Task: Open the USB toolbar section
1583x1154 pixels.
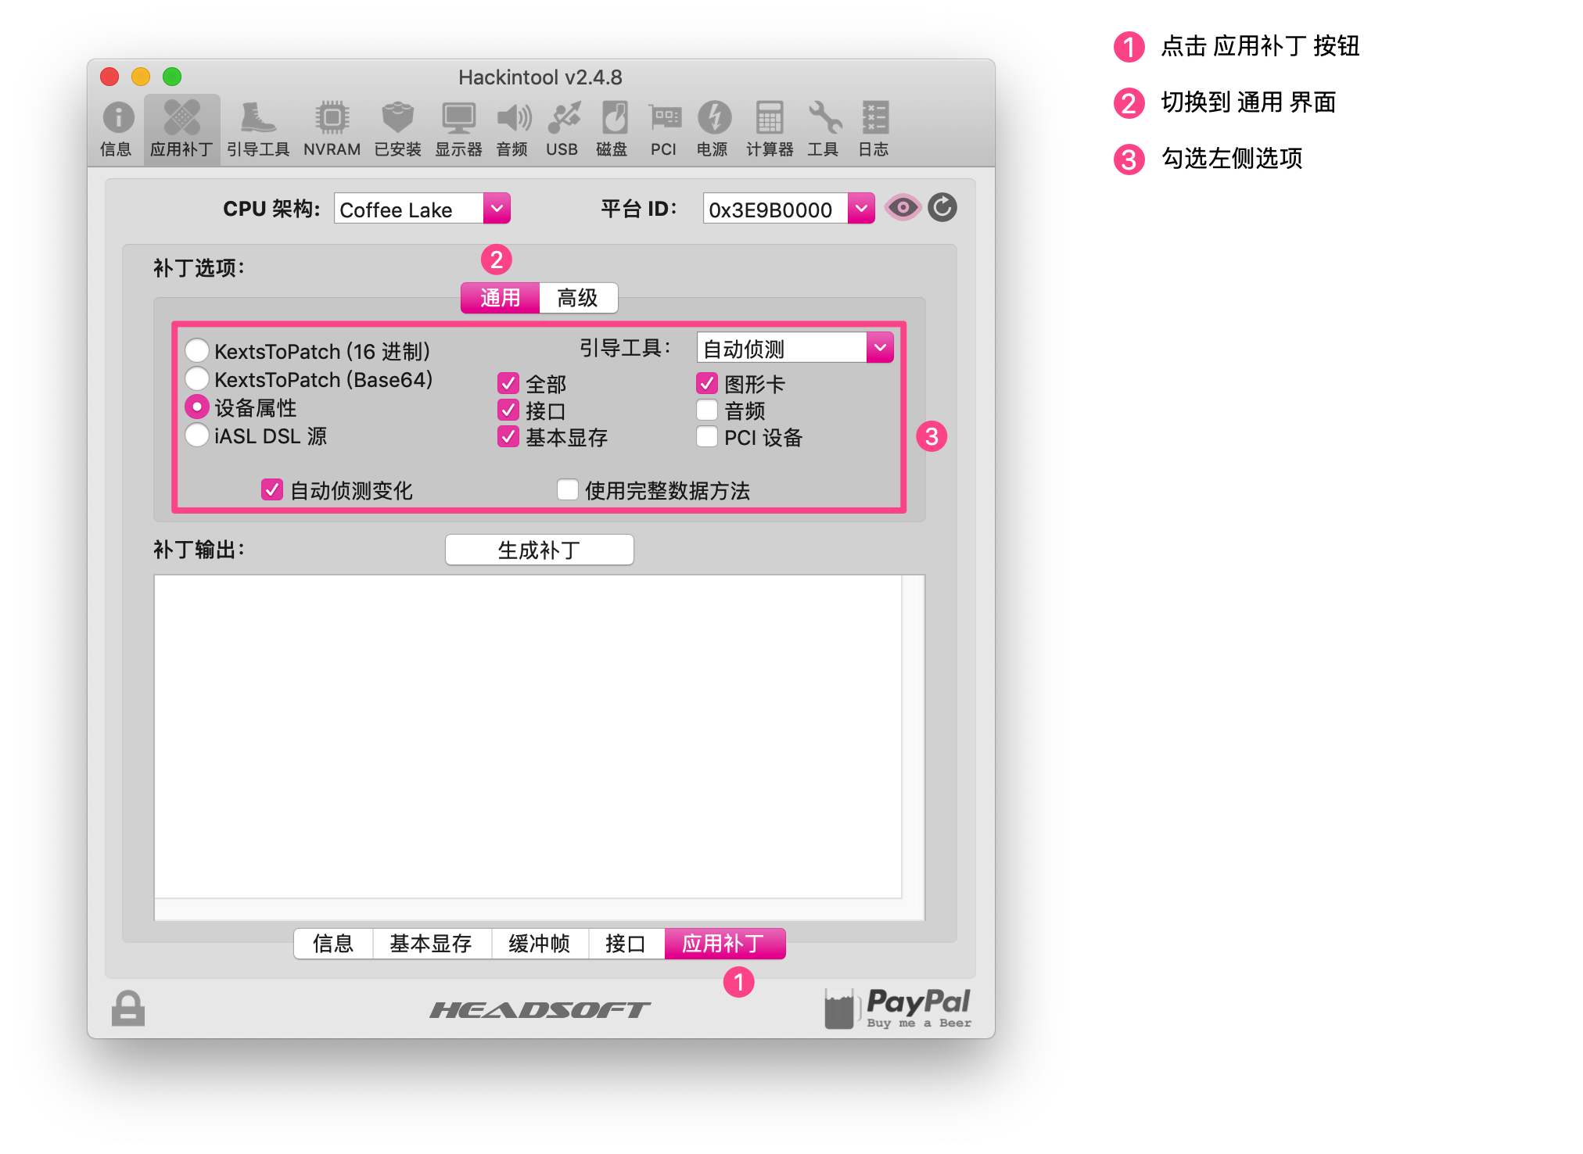Action: [562, 129]
